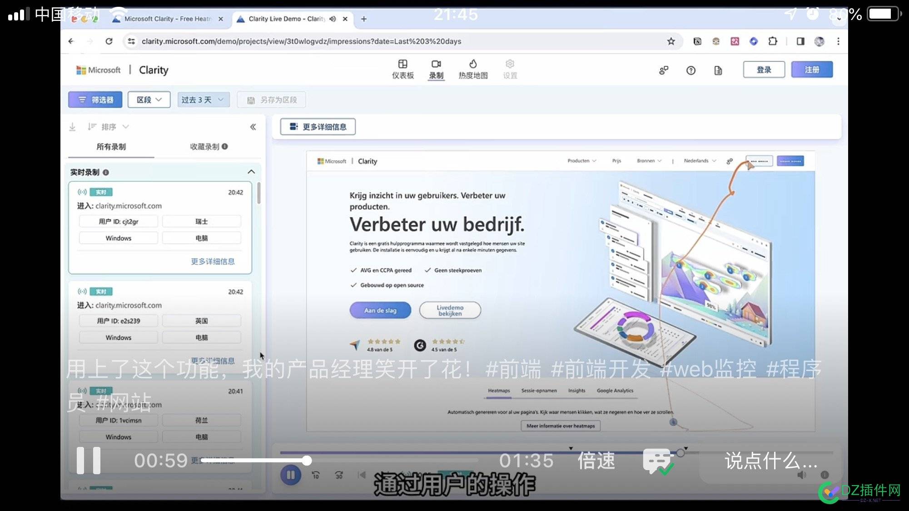Open the 设置 settings gear
This screenshot has width=909, height=511.
(x=510, y=69)
